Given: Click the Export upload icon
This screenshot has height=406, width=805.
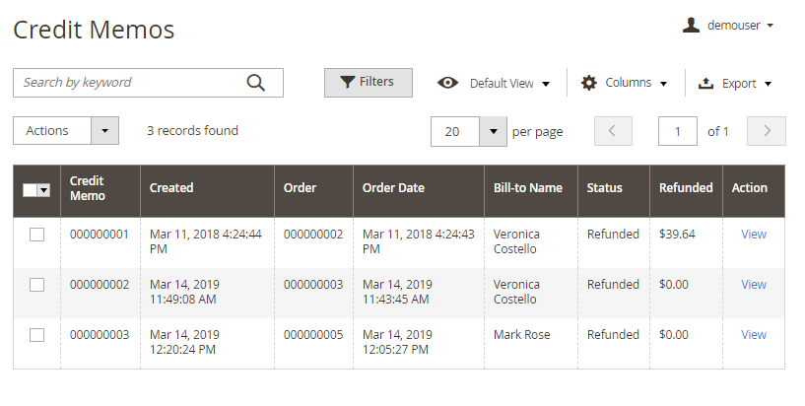Looking at the screenshot, I should [705, 84].
